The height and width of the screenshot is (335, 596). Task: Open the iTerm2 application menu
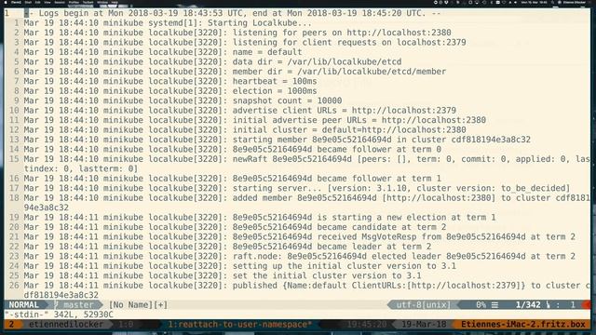(17, 2)
